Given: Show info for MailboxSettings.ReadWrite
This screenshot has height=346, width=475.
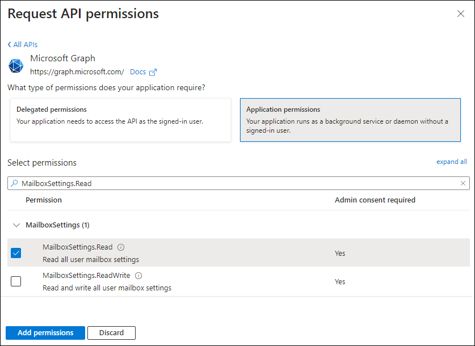Looking at the screenshot, I should pyautogui.click(x=138, y=276).
